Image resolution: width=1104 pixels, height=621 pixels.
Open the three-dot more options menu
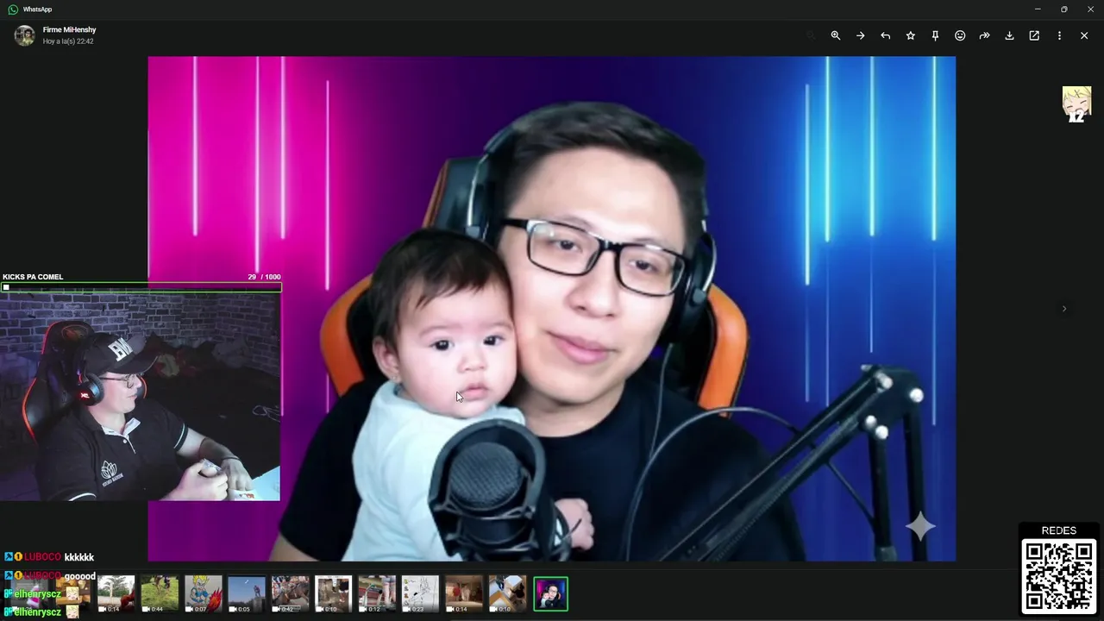(1059, 35)
